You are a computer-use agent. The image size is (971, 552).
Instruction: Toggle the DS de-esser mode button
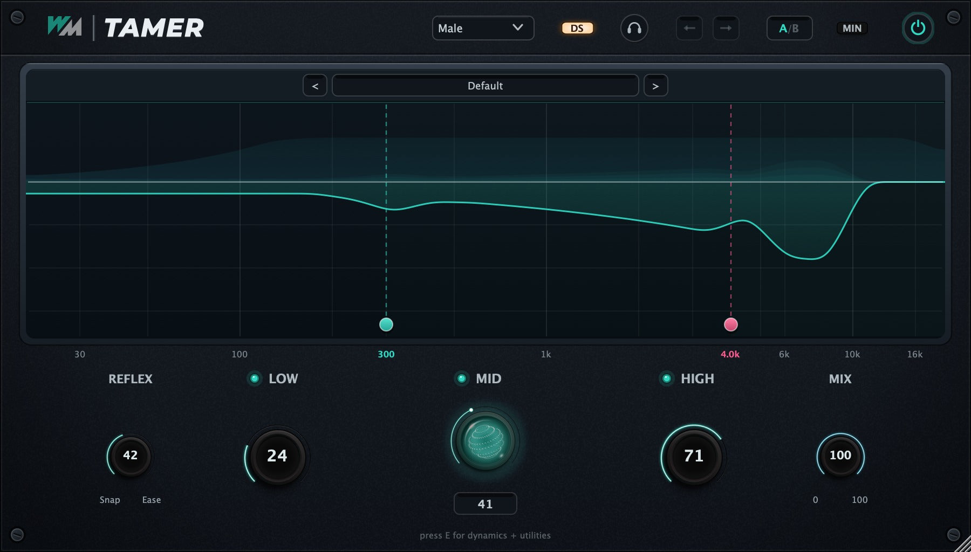(577, 28)
